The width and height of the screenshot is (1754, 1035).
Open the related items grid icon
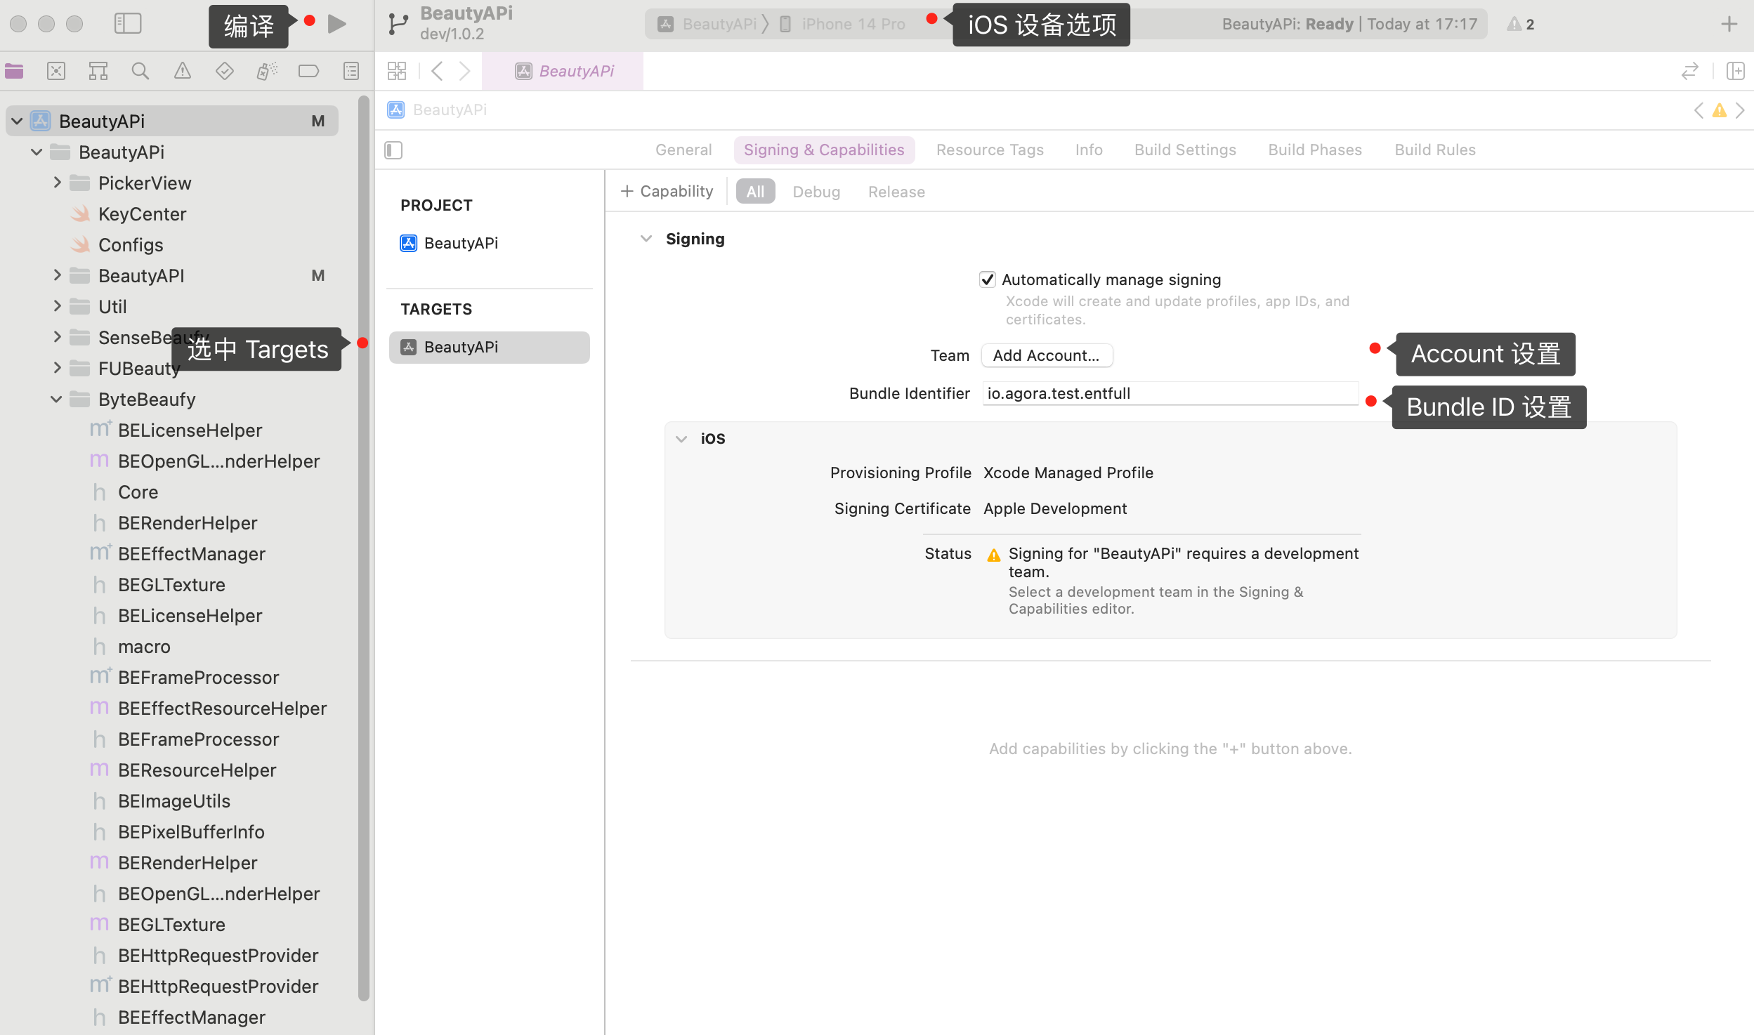click(397, 71)
